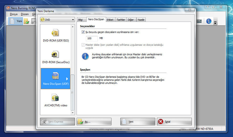Click scroll down arrow in compilation list
The width and height of the screenshot is (233, 137).
pyautogui.click(x=72, y=113)
